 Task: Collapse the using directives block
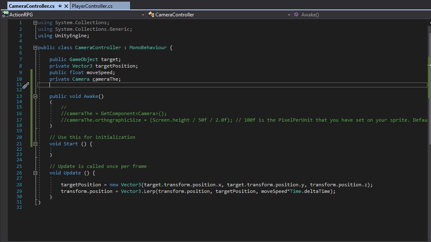(35, 23)
